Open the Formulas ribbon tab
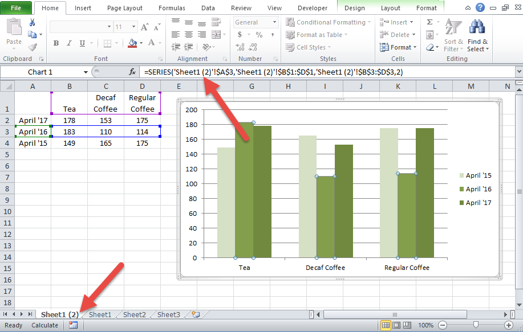 (172, 8)
